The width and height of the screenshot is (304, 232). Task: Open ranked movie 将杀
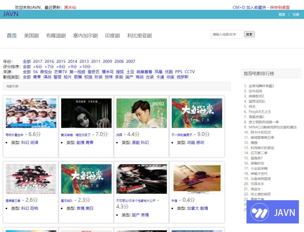pos(252,107)
